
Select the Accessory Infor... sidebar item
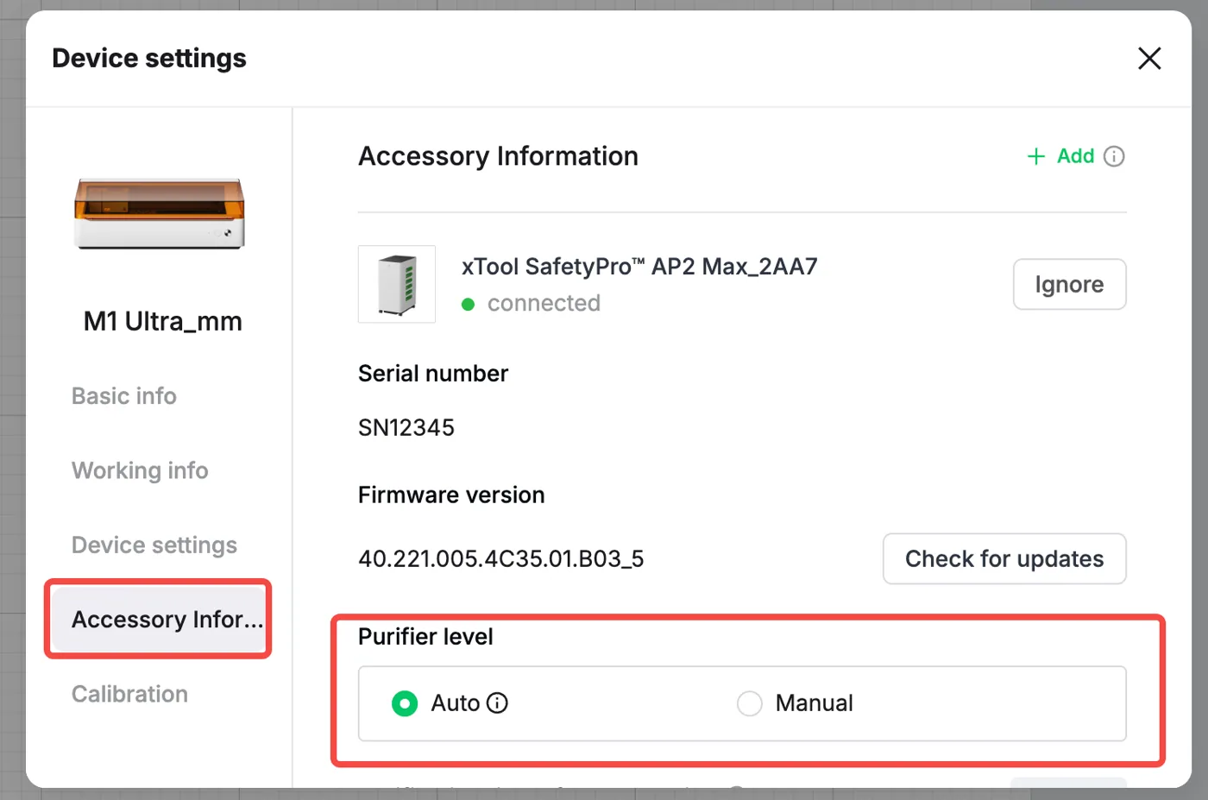[x=159, y=620]
